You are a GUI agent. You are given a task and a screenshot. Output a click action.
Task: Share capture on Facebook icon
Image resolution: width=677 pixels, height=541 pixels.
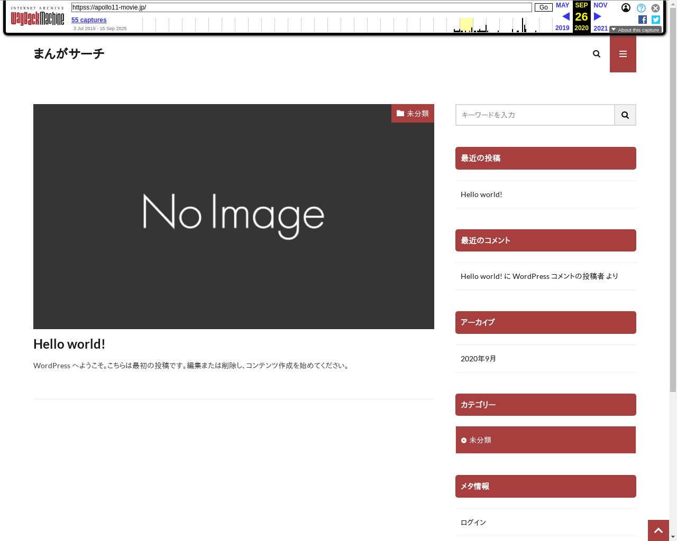click(643, 20)
